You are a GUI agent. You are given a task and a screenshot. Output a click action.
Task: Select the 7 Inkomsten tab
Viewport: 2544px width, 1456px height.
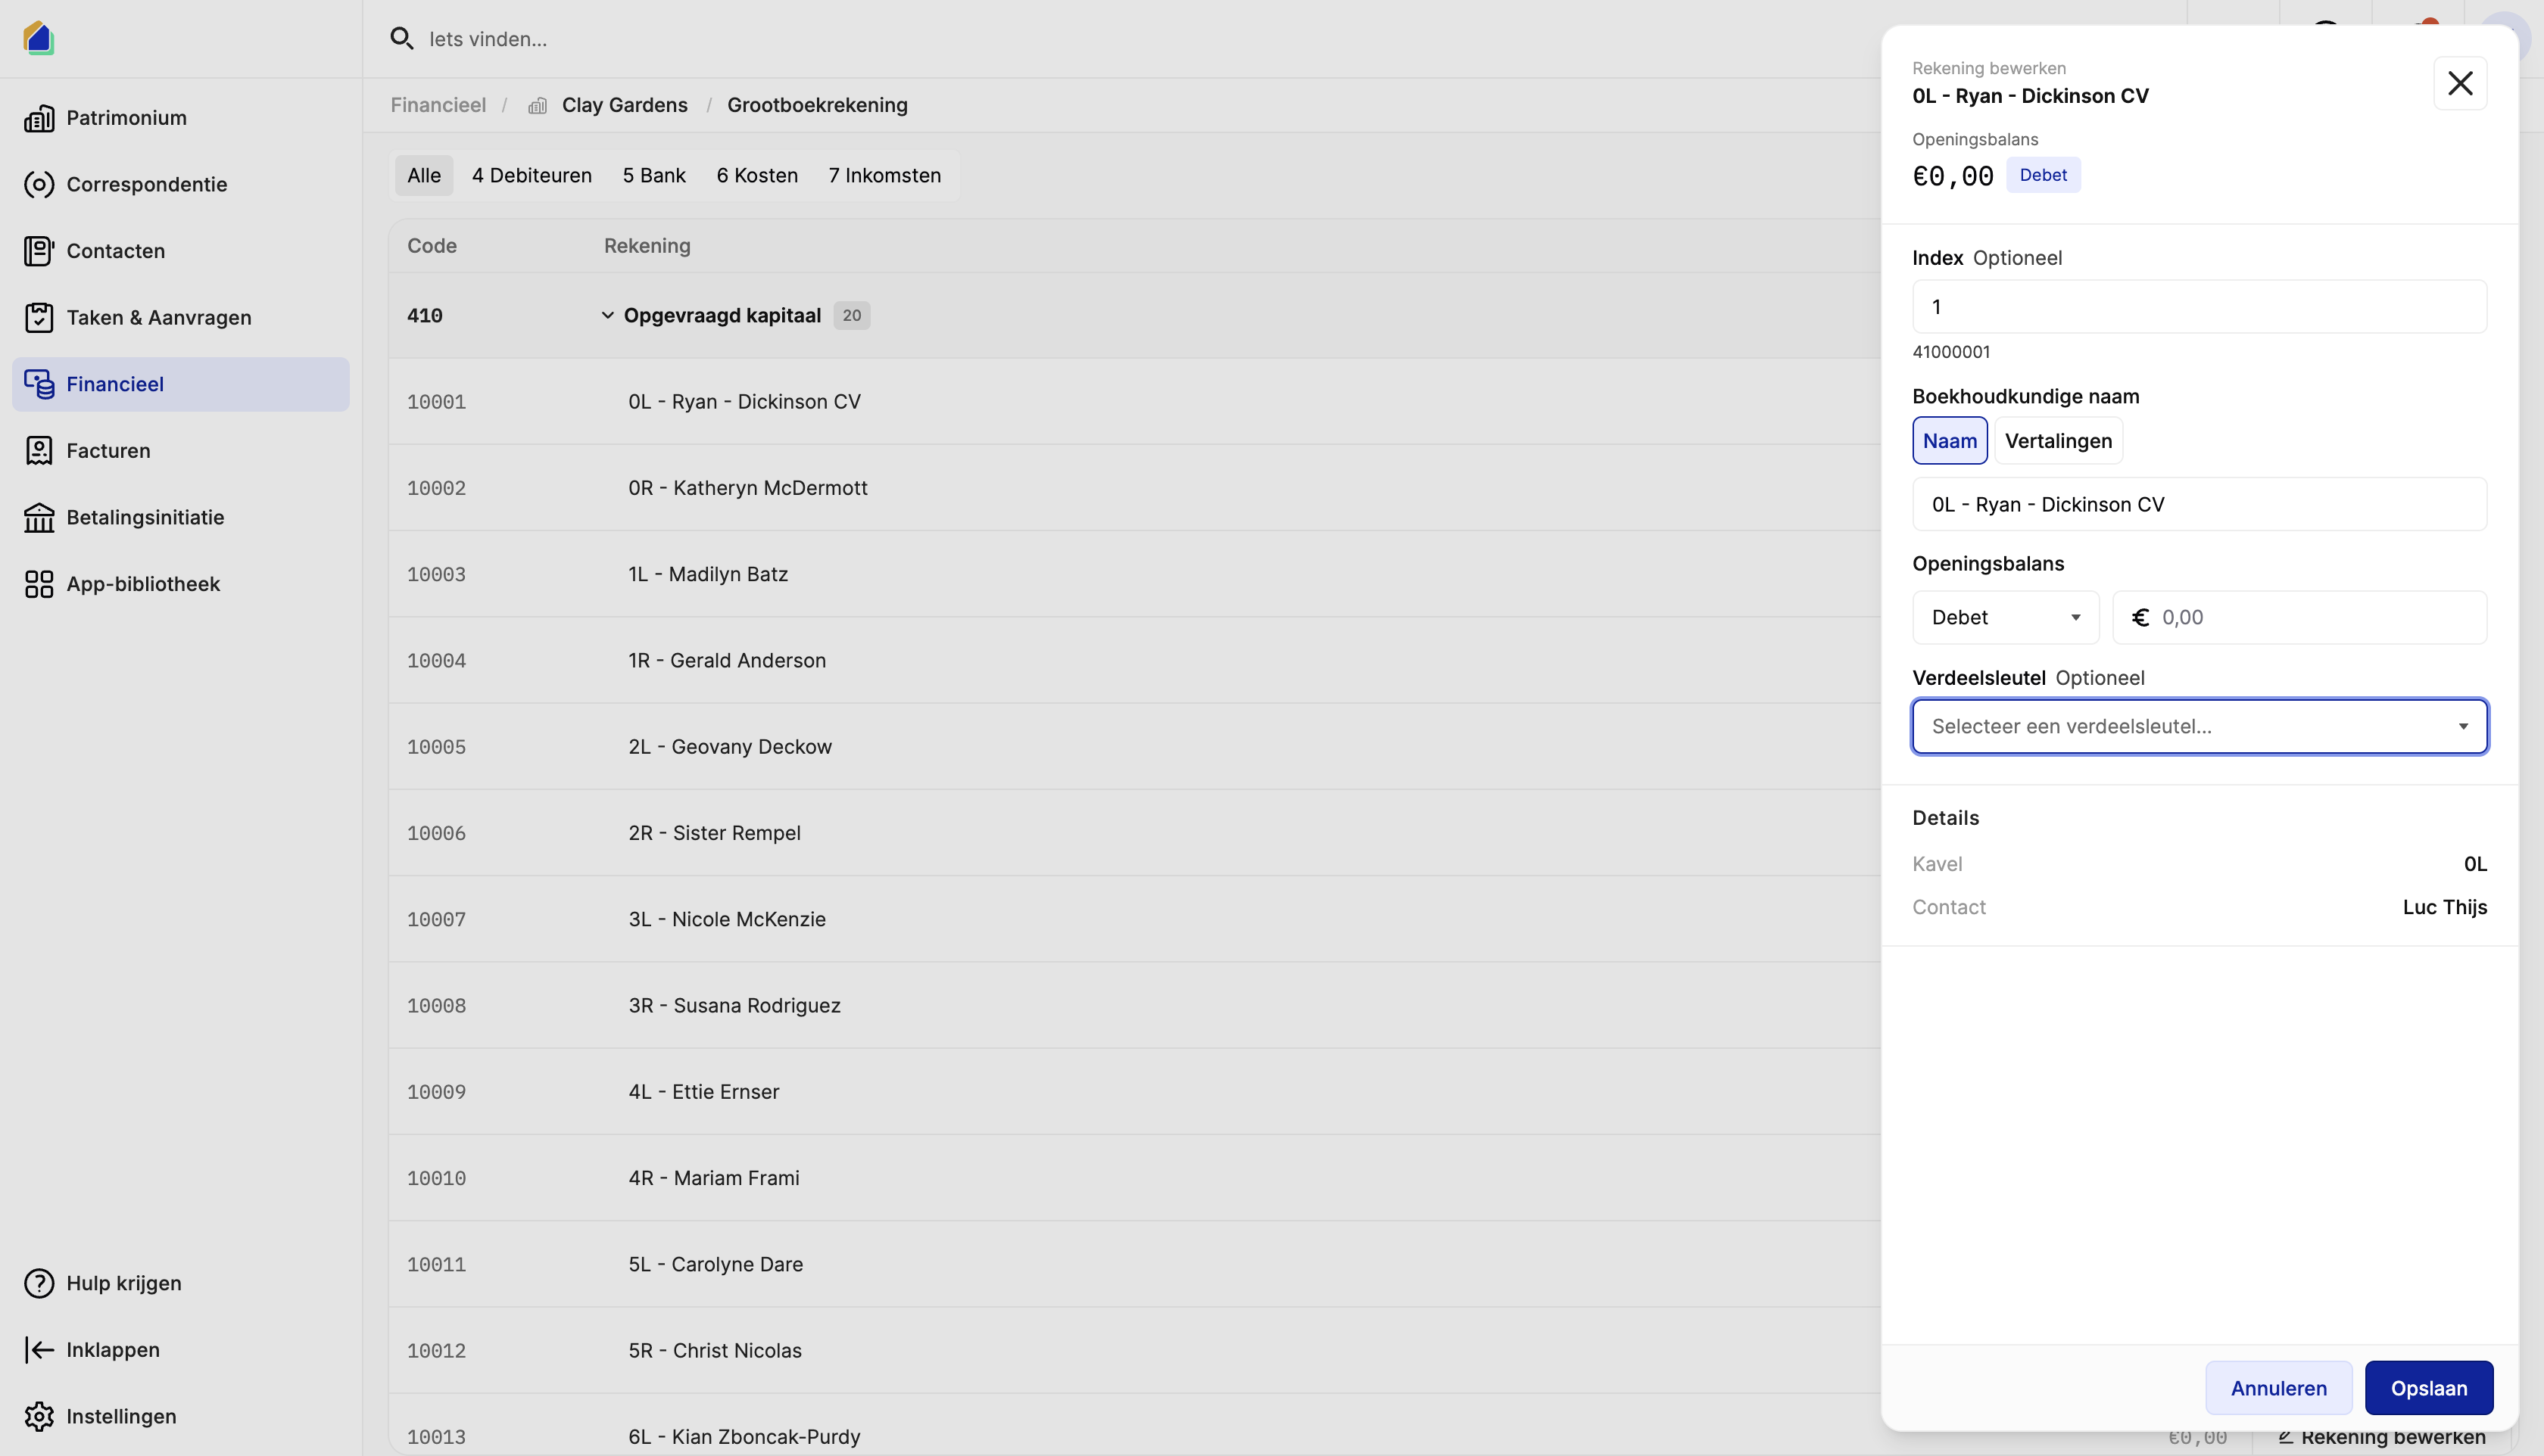click(x=885, y=176)
